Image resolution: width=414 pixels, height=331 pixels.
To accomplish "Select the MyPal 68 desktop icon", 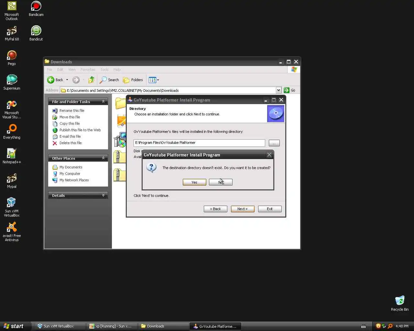I will [12, 33].
